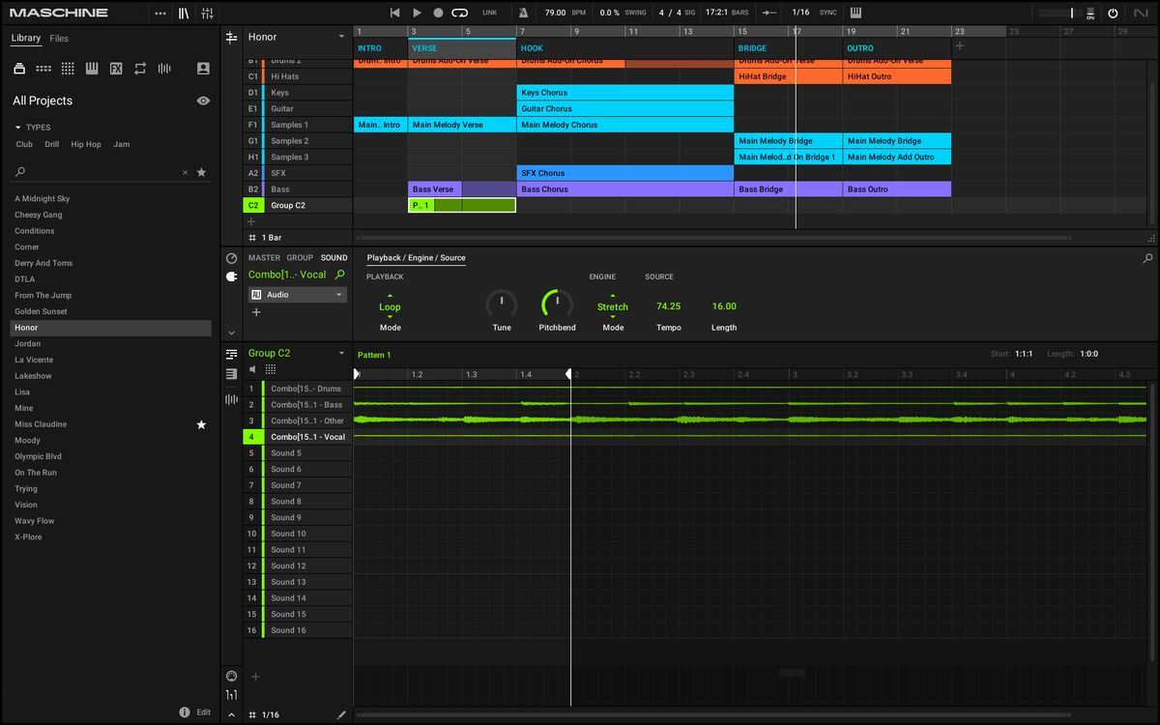Open the Golden Sunset project
The width and height of the screenshot is (1160, 725).
(x=41, y=311)
